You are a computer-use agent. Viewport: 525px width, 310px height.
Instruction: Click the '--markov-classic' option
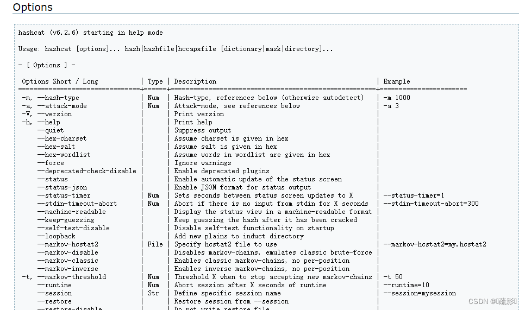click(x=67, y=261)
